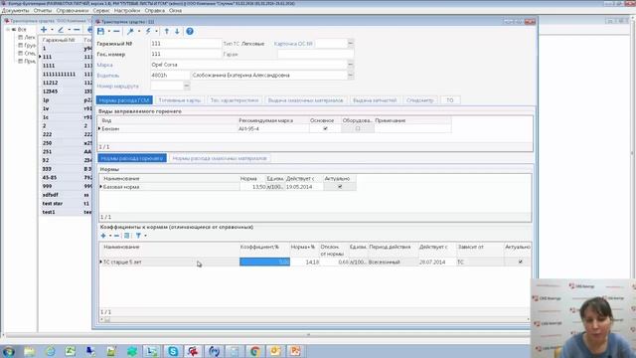Select row 45-85 in vehicle list
Image resolution: width=636 pixels, height=358 pixels.
pyautogui.click(x=50, y=177)
